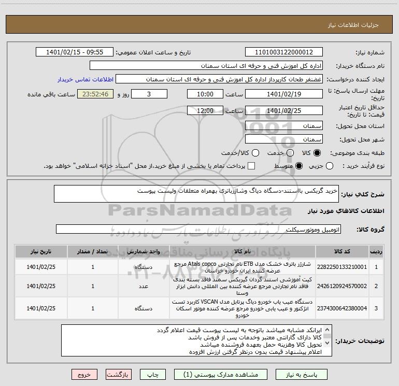Select the خدمت radio button
399x386 pixels.
(290, 153)
